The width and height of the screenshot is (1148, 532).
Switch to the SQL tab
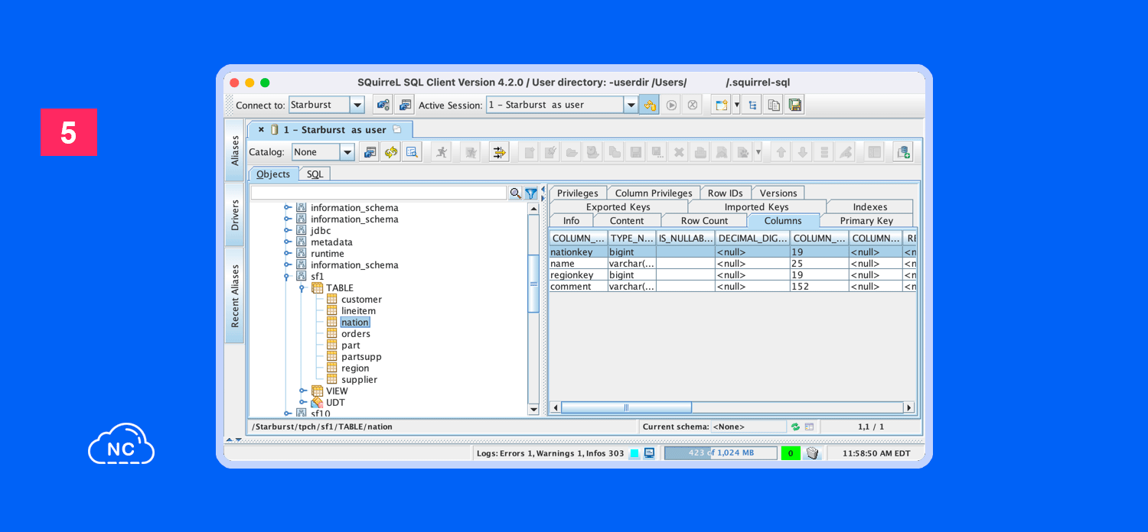coord(315,174)
